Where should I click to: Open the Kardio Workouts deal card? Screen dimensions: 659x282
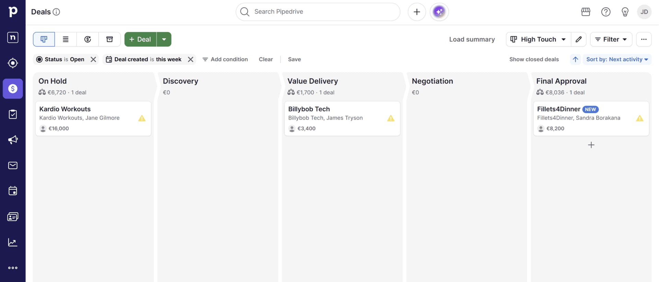tap(93, 119)
